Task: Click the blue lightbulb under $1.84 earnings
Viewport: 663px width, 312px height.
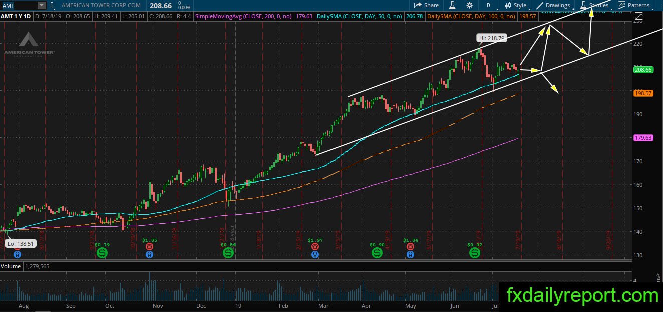Action: click(410, 255)
